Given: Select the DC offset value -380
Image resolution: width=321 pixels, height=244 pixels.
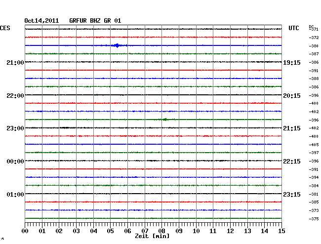Looking at the screenshot, I should (x=314, y=46).
